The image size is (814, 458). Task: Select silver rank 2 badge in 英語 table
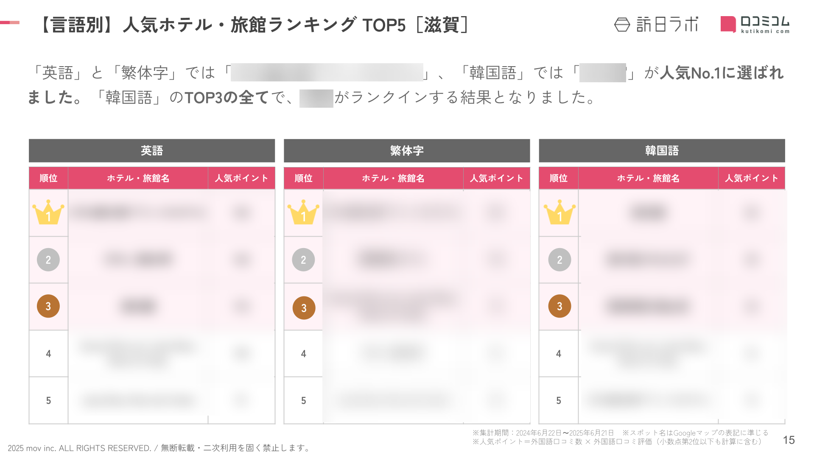point(48,260)
